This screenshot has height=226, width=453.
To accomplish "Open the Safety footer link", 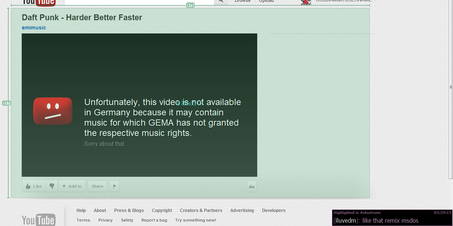I will [127, 220].
